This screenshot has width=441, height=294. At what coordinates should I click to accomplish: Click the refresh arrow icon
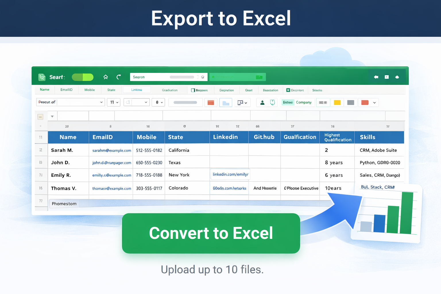pyautogui.click(x=119, y=77)
